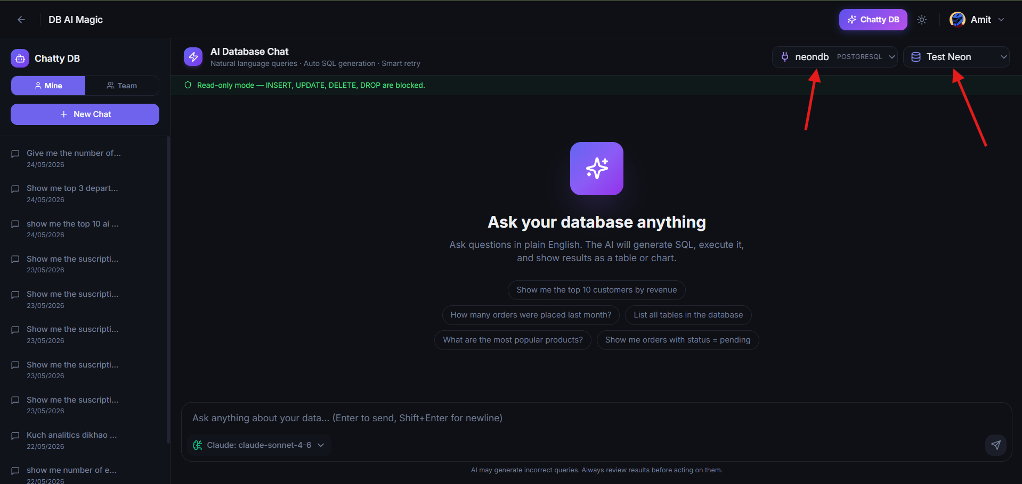Click the back arrow icon
This screenshot has width=1022, height=484.
[x=21, y=20]
